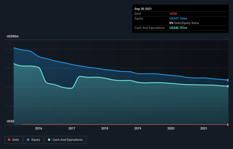The width and height of the screenshot is (233, 149).
Task: Click the 2020 x-axis label
Action: coord(171,128)
